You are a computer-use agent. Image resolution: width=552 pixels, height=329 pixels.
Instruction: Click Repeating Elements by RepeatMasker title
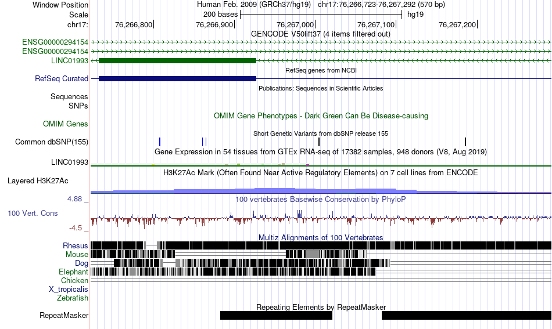321,307
